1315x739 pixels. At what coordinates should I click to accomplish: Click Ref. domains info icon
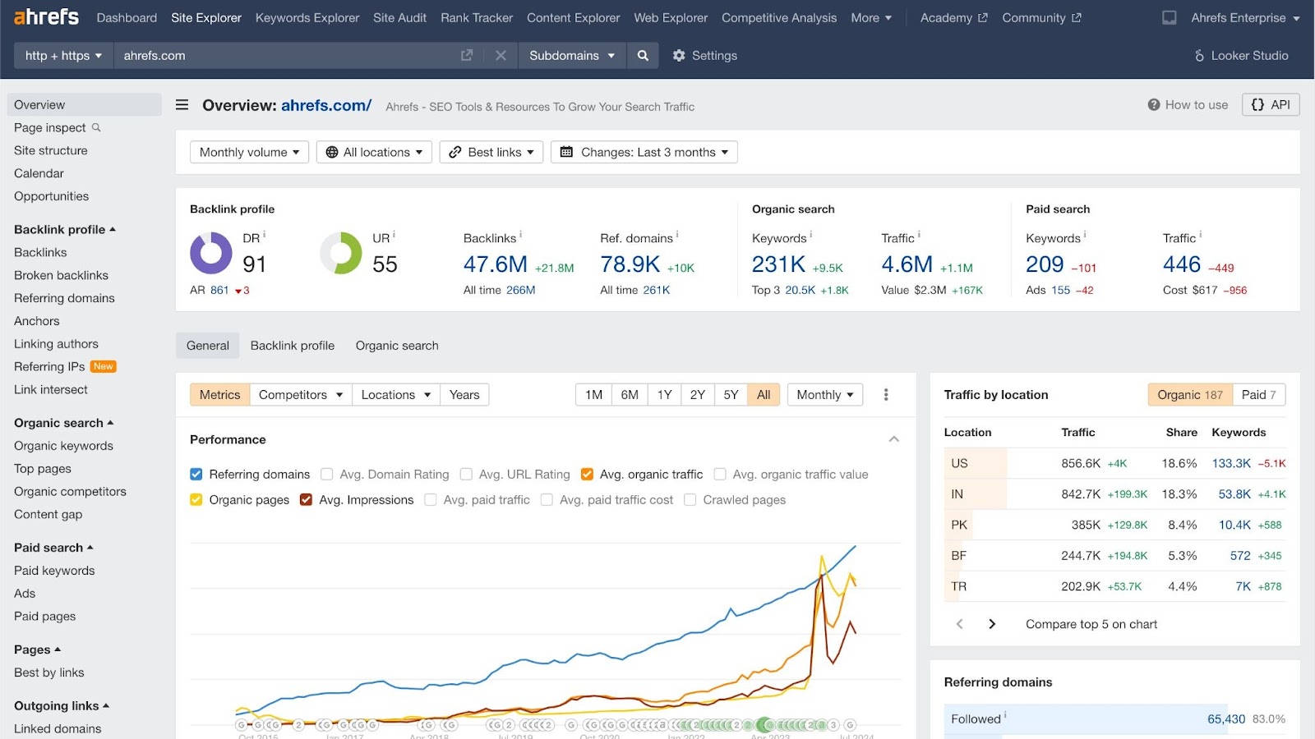pos(677,235)
